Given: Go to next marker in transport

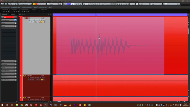Looking at the screenshot, I should [66, 4].
